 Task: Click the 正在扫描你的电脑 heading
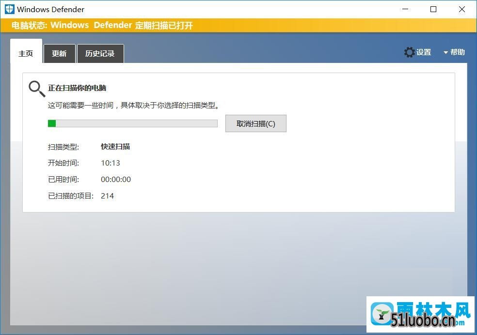pos(77,88)
